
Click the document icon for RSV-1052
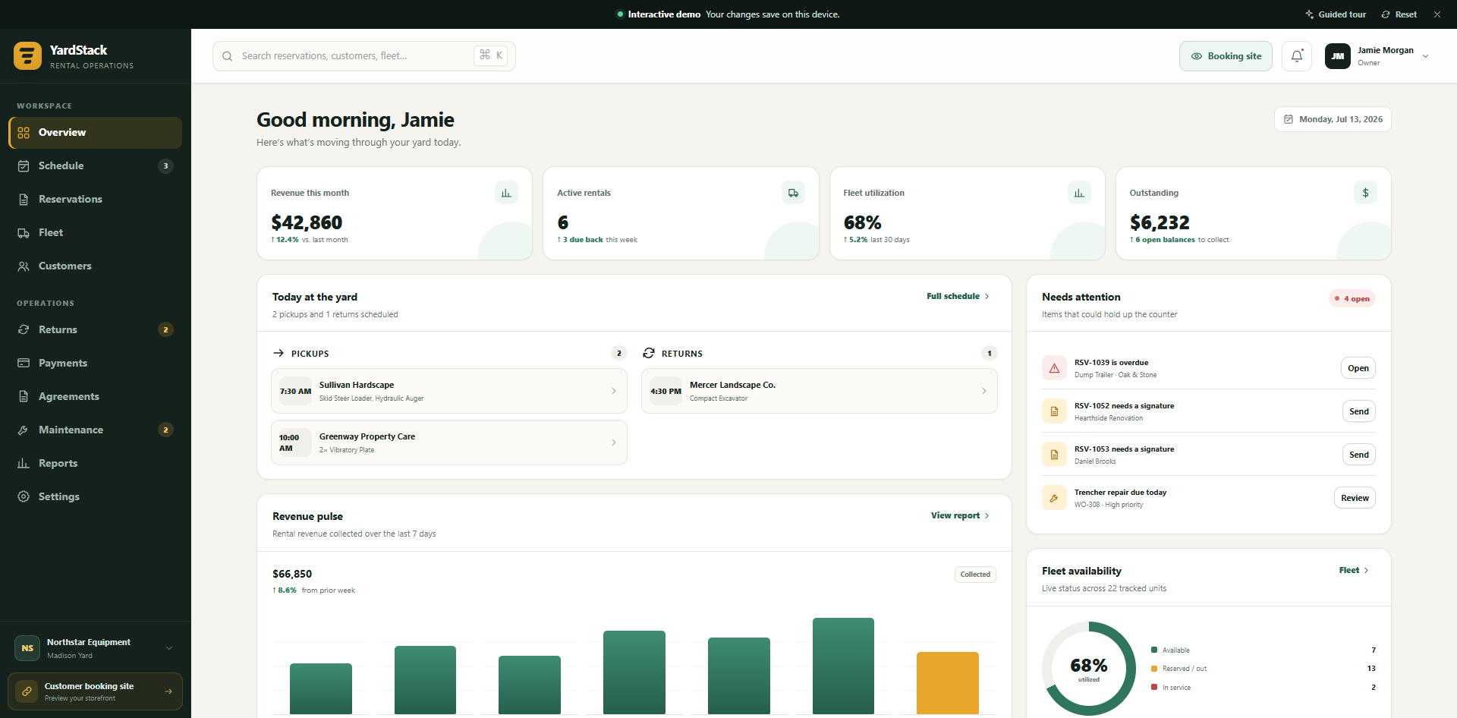[x=1054, y=411]
